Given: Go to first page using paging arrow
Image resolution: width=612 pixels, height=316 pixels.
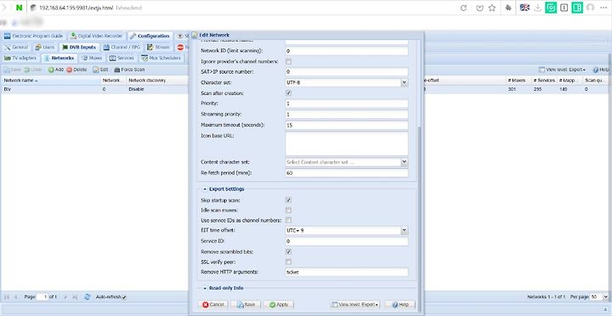Looking at the screenshot, I should point(7,296).
